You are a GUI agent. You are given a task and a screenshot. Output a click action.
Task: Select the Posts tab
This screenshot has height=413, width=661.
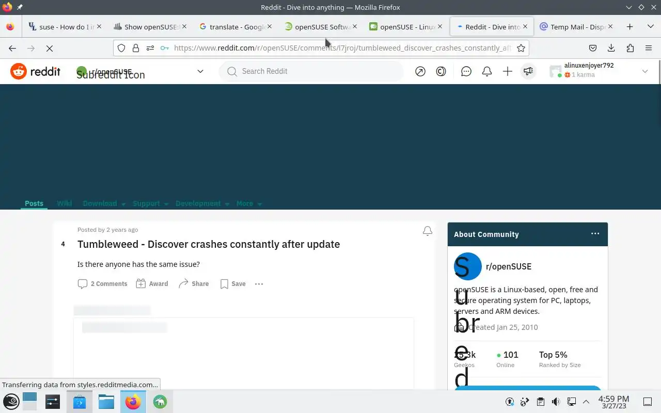[34, 203]
